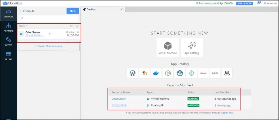This screenshot has height=120, width=279.
Task: Refresh the compute resource list
Action: [71, 26]
